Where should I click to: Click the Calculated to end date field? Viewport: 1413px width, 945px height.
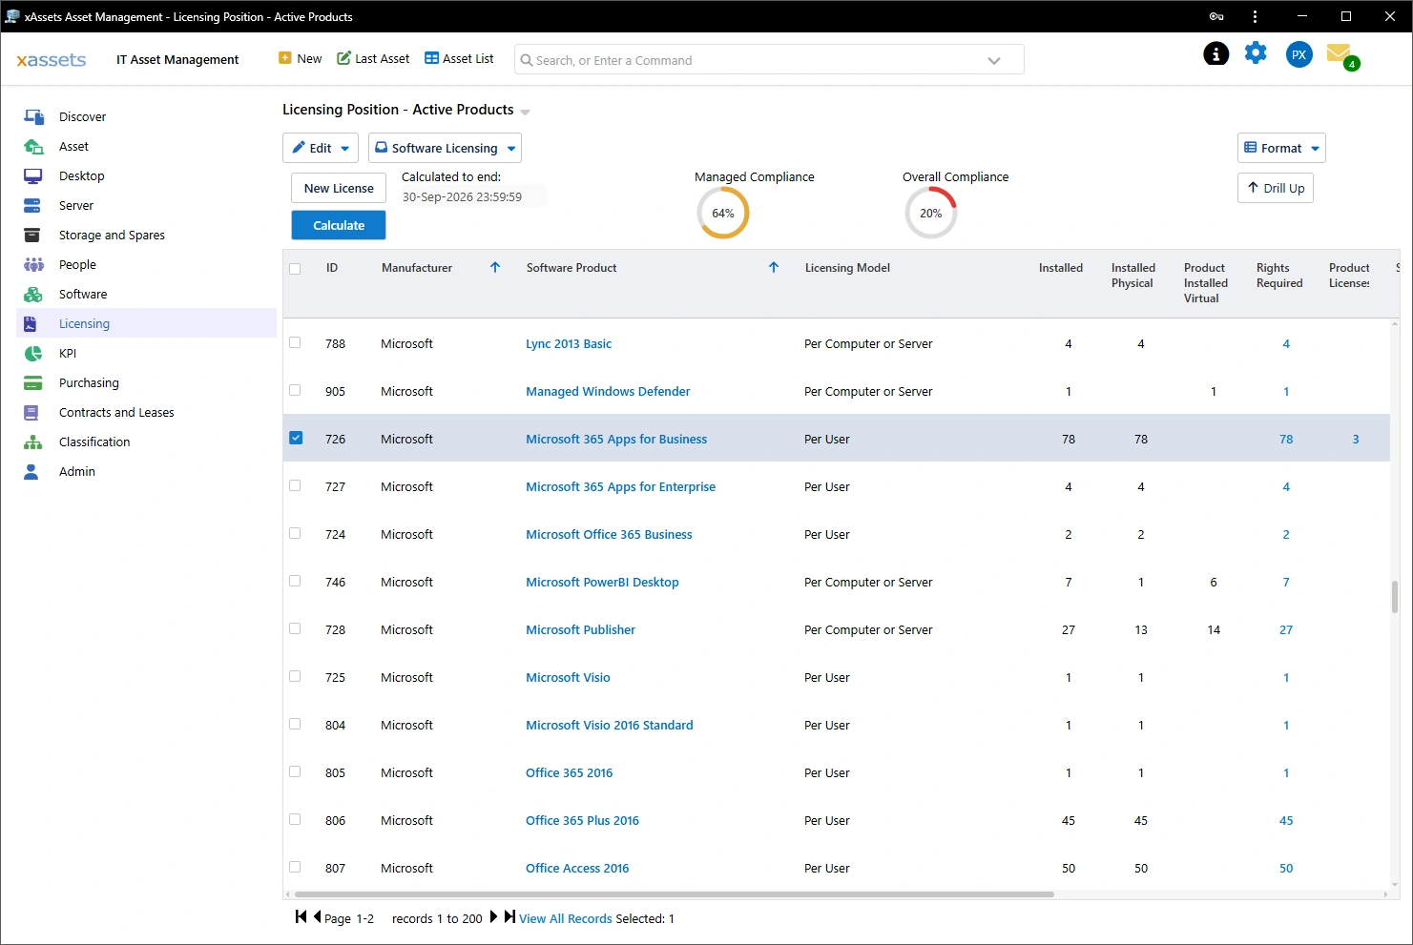tap(472, 196)
